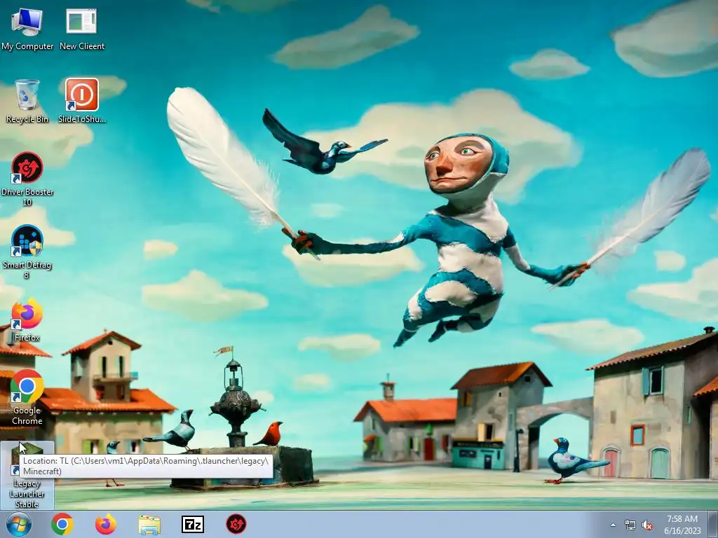Select the Recycle Bin icon
This screenshot has width=718, height=538.
[x=27, y=101]
